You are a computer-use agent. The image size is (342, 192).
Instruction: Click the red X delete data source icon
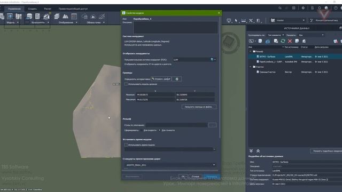[x=290, y=41]
